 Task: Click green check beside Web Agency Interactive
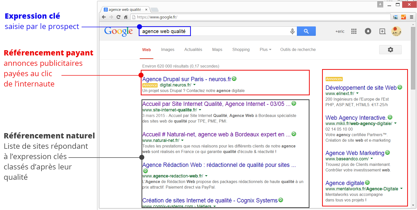point(390,117)
